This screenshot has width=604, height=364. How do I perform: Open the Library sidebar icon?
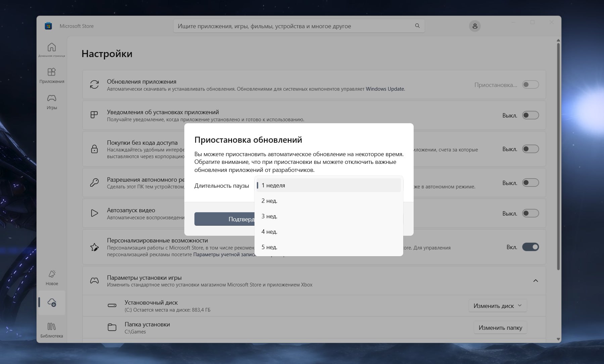point(51,329)
